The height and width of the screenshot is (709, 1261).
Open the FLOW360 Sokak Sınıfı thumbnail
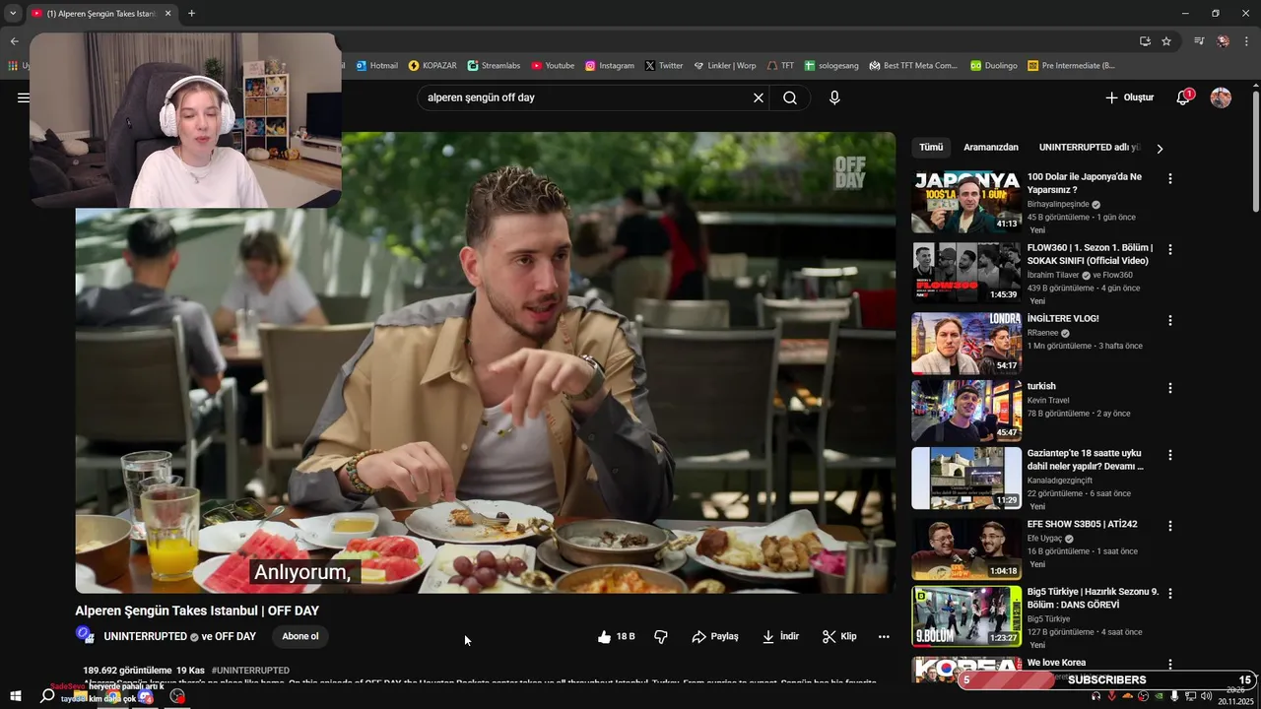pyautogui.click(x=966, y=273)
